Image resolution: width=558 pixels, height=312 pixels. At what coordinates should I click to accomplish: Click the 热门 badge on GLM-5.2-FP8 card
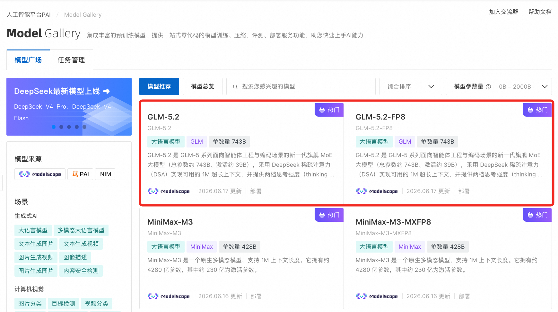(x=537, y=110)
